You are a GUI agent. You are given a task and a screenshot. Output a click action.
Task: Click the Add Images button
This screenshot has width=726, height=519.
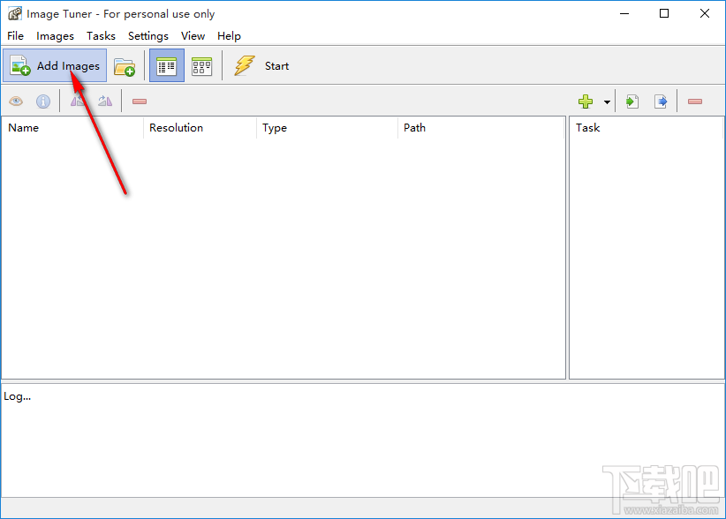coord(55,65)
